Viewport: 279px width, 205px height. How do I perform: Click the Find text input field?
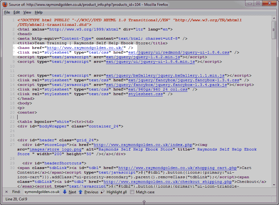click(x=42, y=192)
